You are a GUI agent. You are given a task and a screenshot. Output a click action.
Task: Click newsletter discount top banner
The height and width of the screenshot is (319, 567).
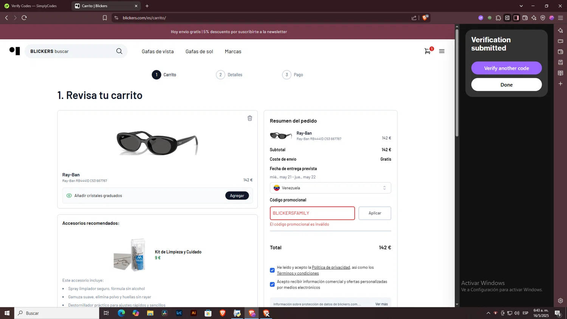pos(229,32)
